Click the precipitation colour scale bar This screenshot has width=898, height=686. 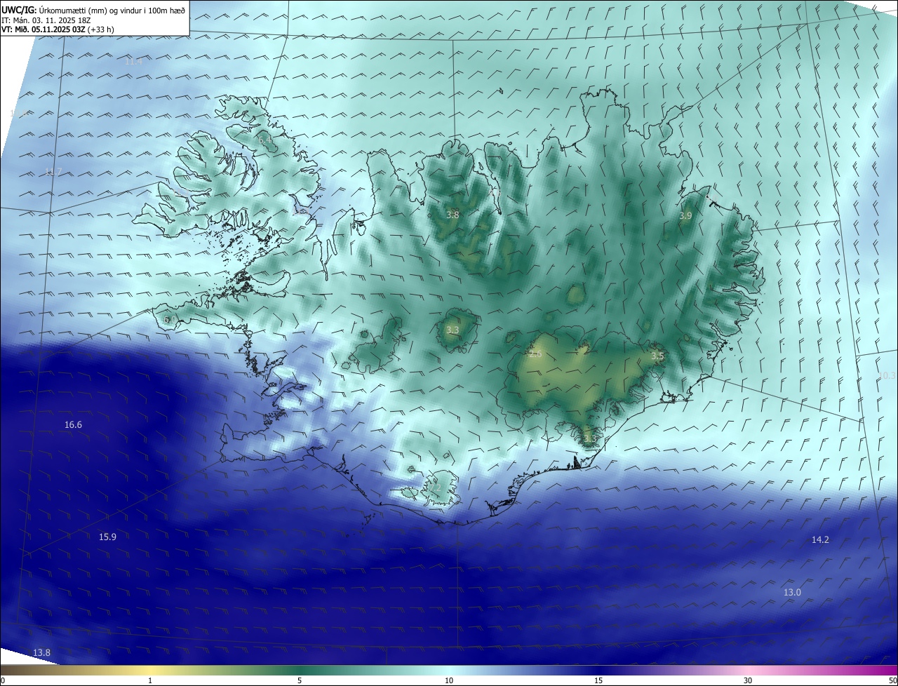pyautogui.click(x=449, y=671)
